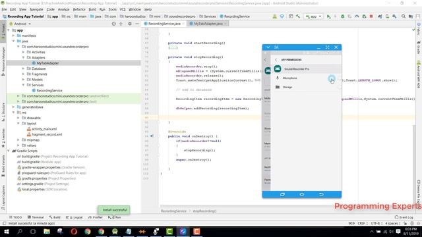Open Windows taskbar search
This screenshot has height=237, width=422.
click(x=20, y=231)
